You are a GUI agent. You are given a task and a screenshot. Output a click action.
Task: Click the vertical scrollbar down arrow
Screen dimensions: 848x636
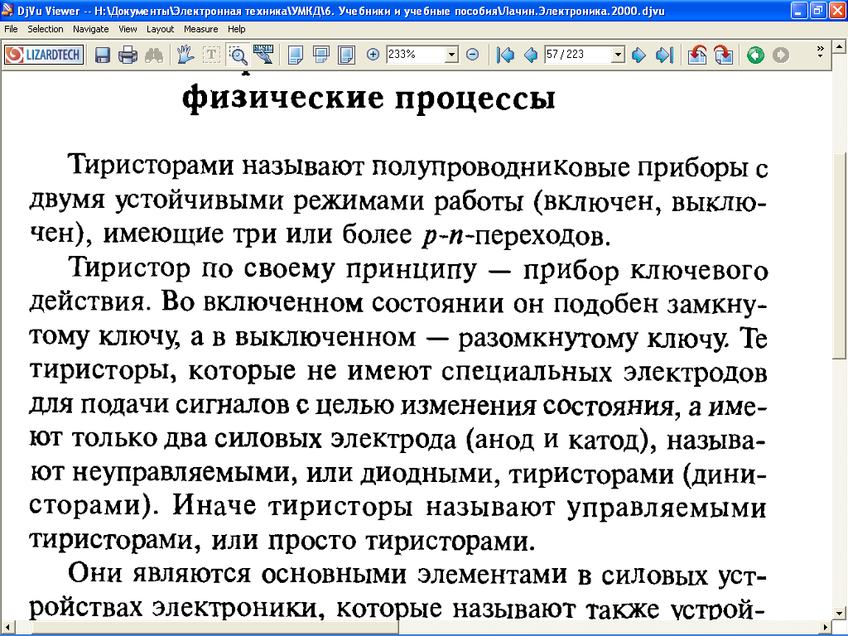[x=840, y=614]
